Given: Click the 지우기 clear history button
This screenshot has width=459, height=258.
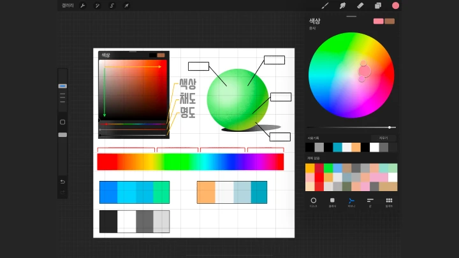Looking at the screenshot, I should [x=383, y=138].
